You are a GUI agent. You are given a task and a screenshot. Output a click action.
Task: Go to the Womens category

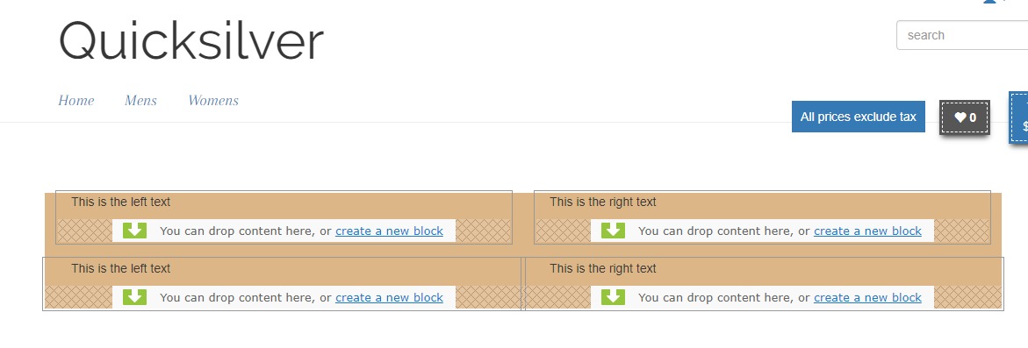click(213, 101)
